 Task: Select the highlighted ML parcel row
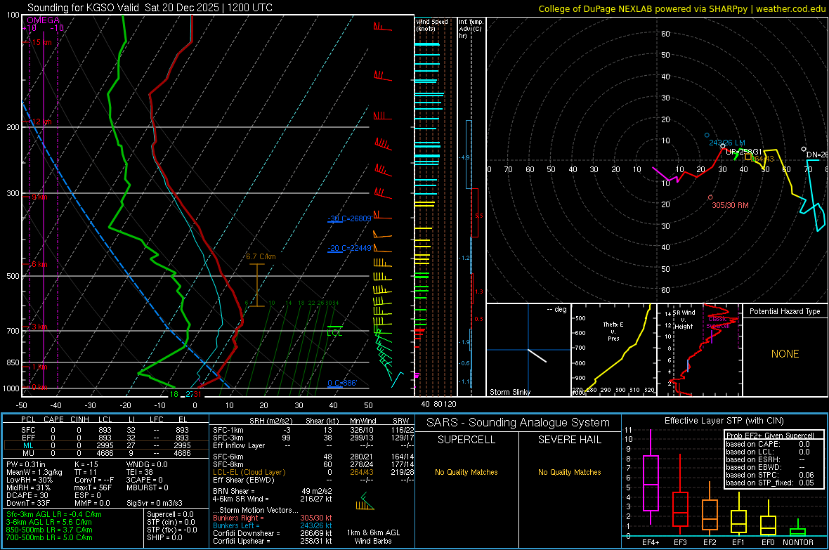point(106,445)
